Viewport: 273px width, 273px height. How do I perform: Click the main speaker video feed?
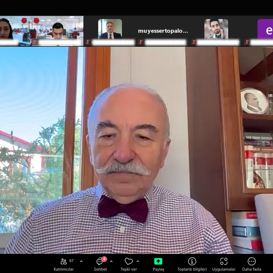point(136,150)
